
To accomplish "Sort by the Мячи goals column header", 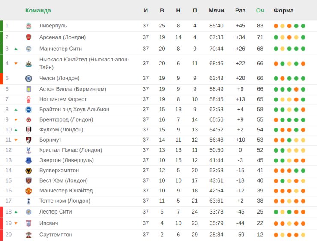I will [216, 10].
